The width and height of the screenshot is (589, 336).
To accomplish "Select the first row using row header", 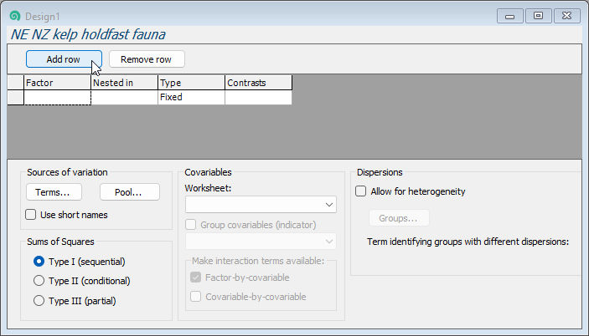I will [x=15, y=98].
